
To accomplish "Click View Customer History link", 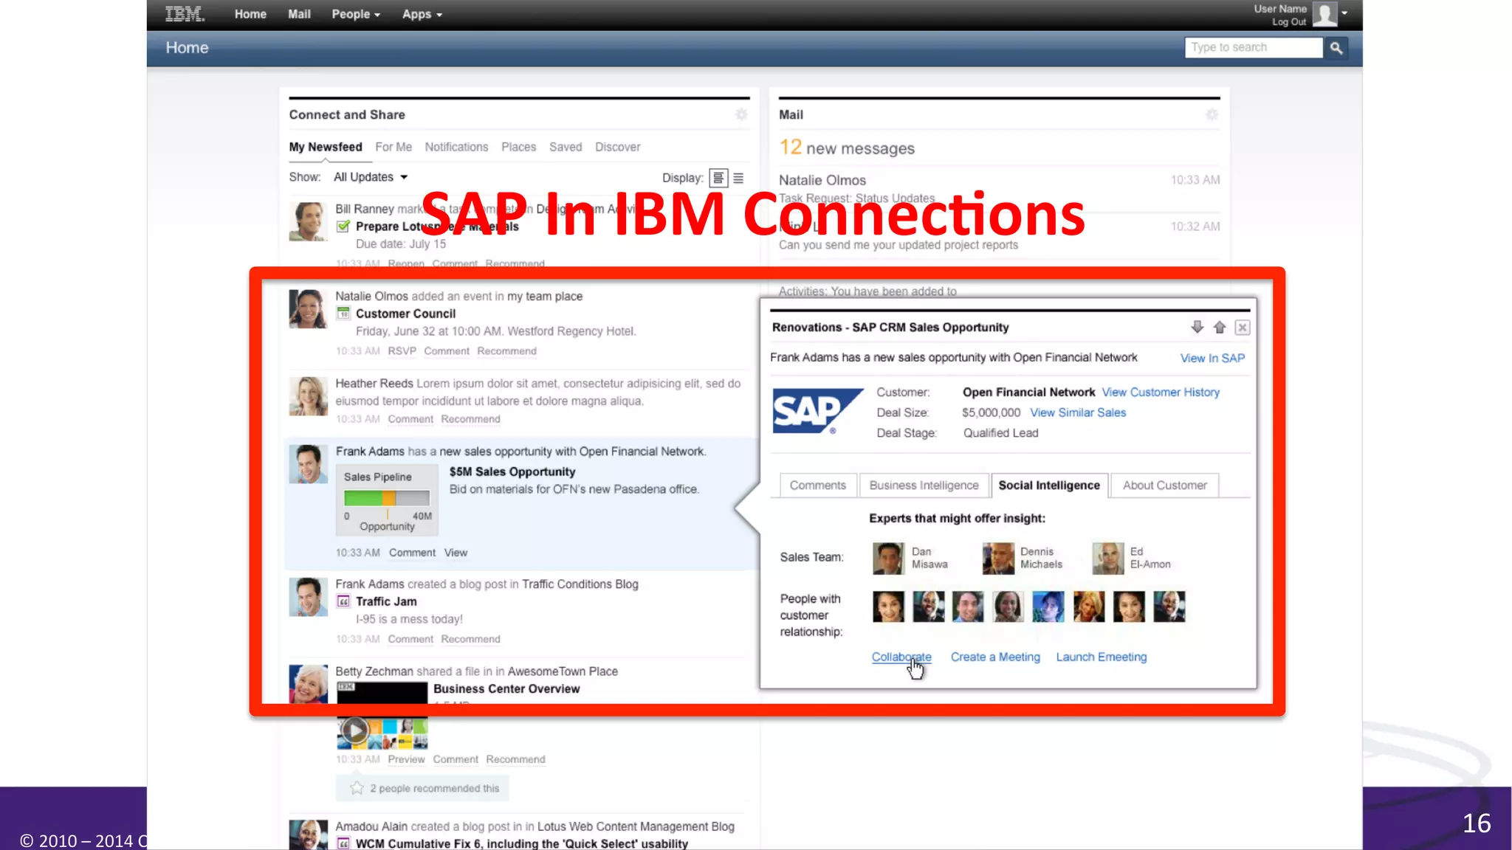I will [1161, 393].
